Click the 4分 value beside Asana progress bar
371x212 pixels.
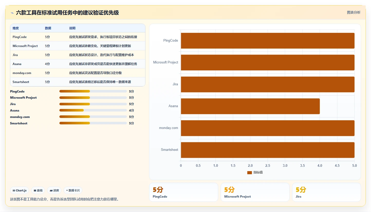click(x=132, y=110)
